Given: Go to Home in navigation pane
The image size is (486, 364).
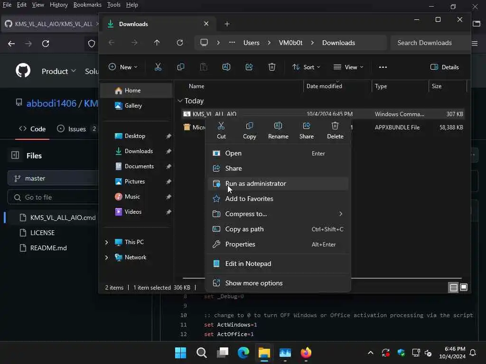Looking at the screenshot, I should point(136,91).
